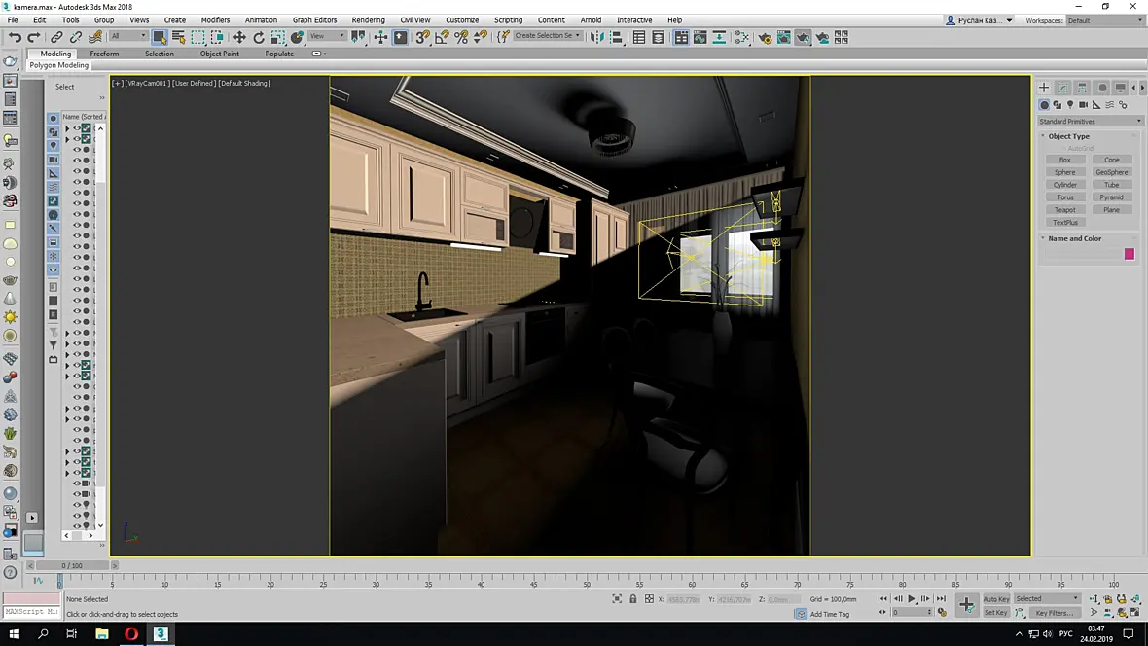Open the Workspaces Default dropdown
The image size is (1148, 646).
[x=1104, y=20]
